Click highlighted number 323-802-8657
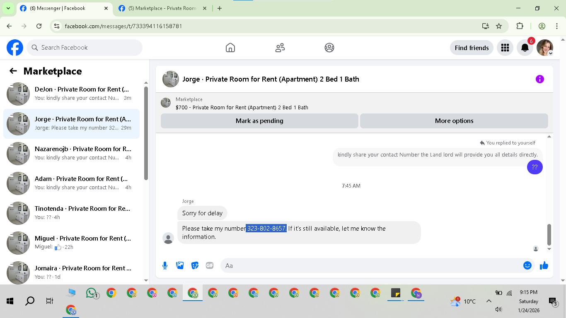Image resolution: width=566 pixels, height=318 pixels. point(266,228)
